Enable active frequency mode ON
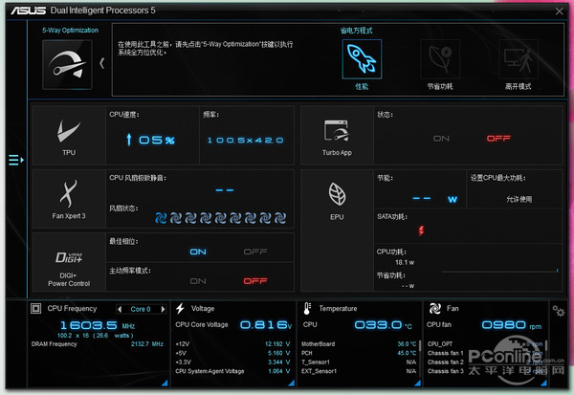Viewport: 574px width, 395px height. pyautogui.click(x=198, y=281)
